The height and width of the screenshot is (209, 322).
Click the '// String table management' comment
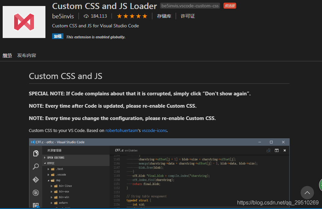(x=146, y=196)
